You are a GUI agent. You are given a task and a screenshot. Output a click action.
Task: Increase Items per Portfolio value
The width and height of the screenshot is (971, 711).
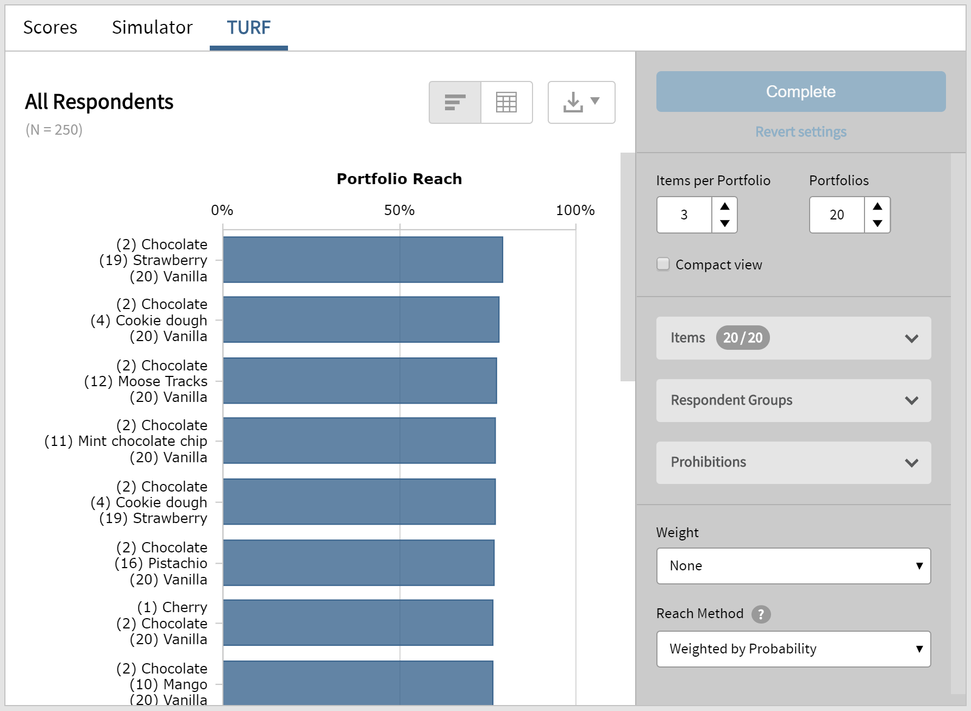(x=724, y=206)
